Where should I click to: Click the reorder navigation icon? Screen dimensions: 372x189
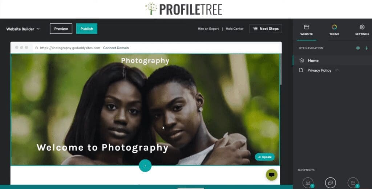(358, 48)
